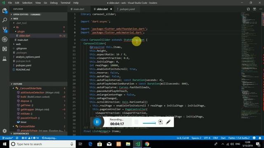Select the pencil annotation tool in recorder

click(x=168, y=122)
